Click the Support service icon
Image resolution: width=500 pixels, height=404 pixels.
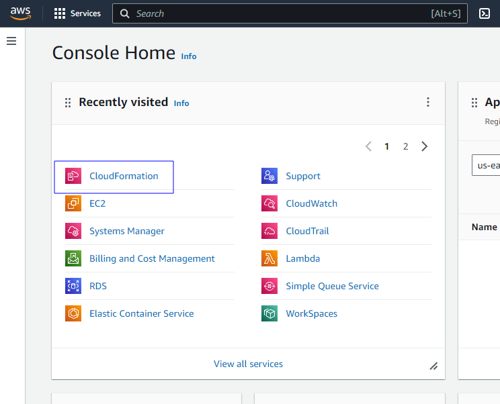[269, 176]
